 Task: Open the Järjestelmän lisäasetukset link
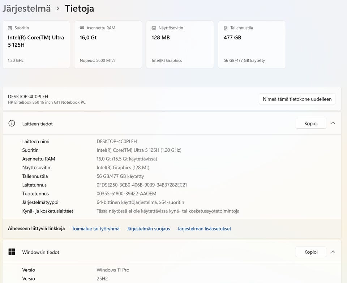click(204, 228)
